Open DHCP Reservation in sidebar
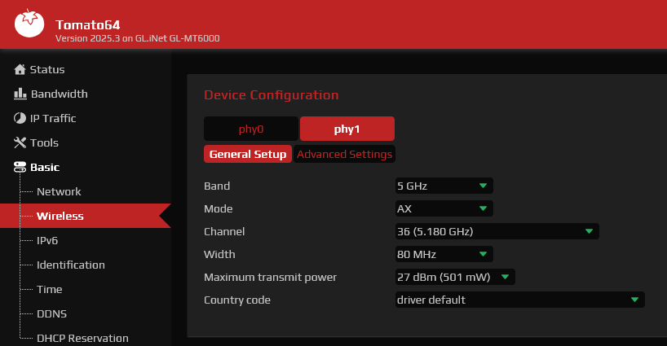This screenshot has width=667, height=346. click(82, 338)
